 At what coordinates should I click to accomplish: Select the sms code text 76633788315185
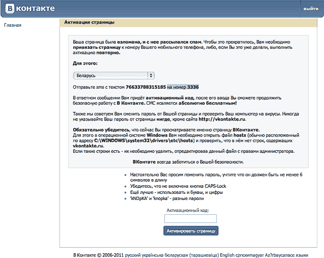146,87
